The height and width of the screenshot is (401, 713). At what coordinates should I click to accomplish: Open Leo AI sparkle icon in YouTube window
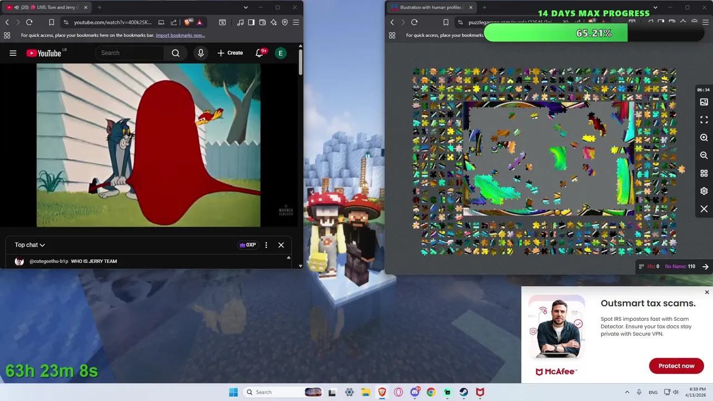[274, 22]
